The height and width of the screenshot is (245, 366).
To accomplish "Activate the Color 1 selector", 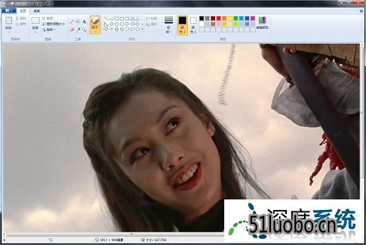I will click(182, 25).
